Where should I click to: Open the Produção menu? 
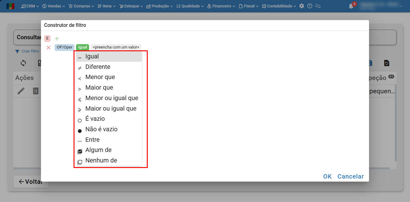(160, 6)
